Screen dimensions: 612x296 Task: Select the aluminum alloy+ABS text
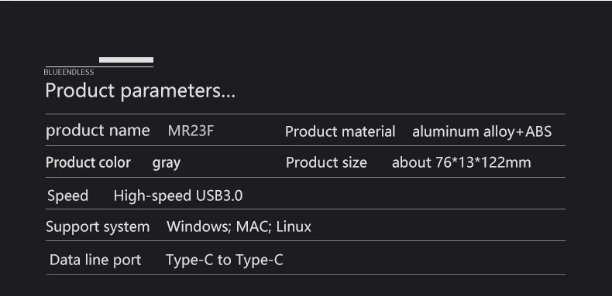point(482,131)
